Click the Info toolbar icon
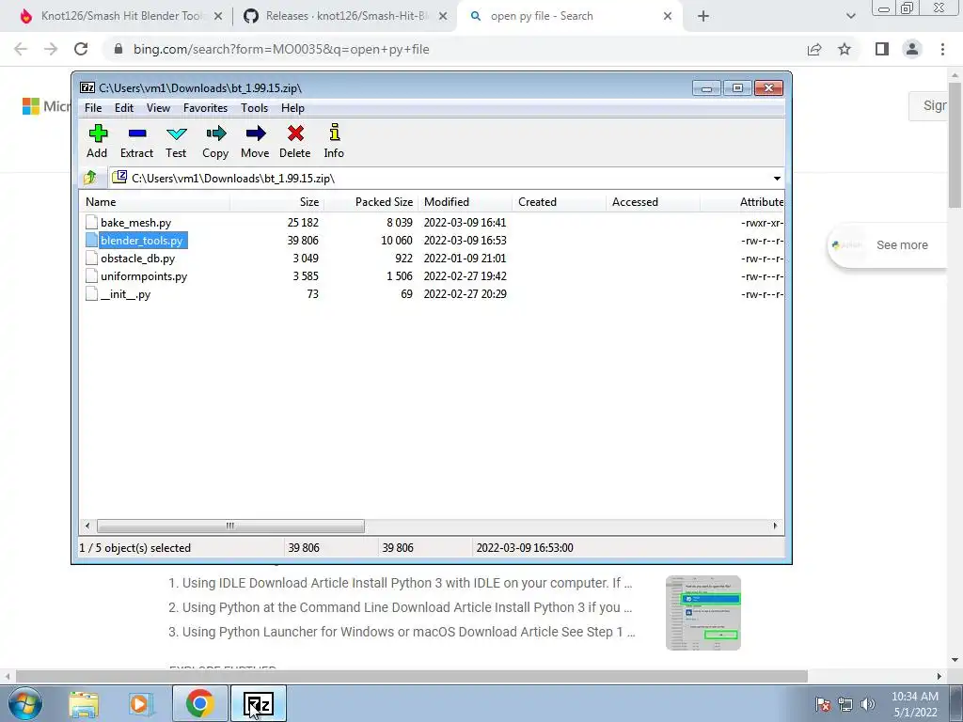This screenshot has height=722, width=963. click(334, 133)
